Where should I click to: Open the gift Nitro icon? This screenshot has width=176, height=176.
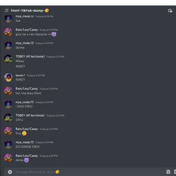click(168, 172)
